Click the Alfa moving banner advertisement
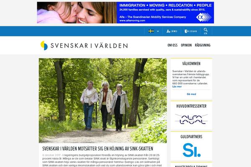This screenshot has height=167, width=251. [125, 13]
